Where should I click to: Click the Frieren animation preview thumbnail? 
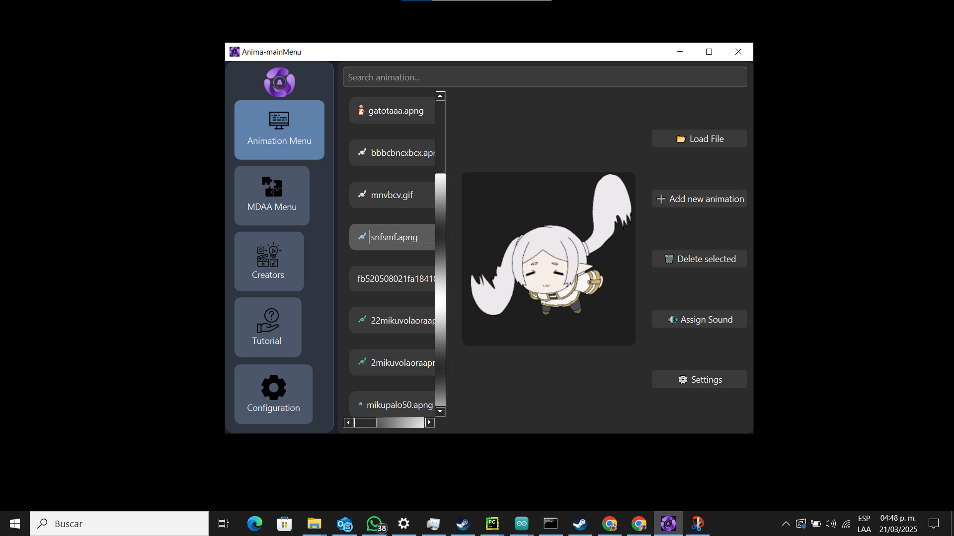point(548,259)
